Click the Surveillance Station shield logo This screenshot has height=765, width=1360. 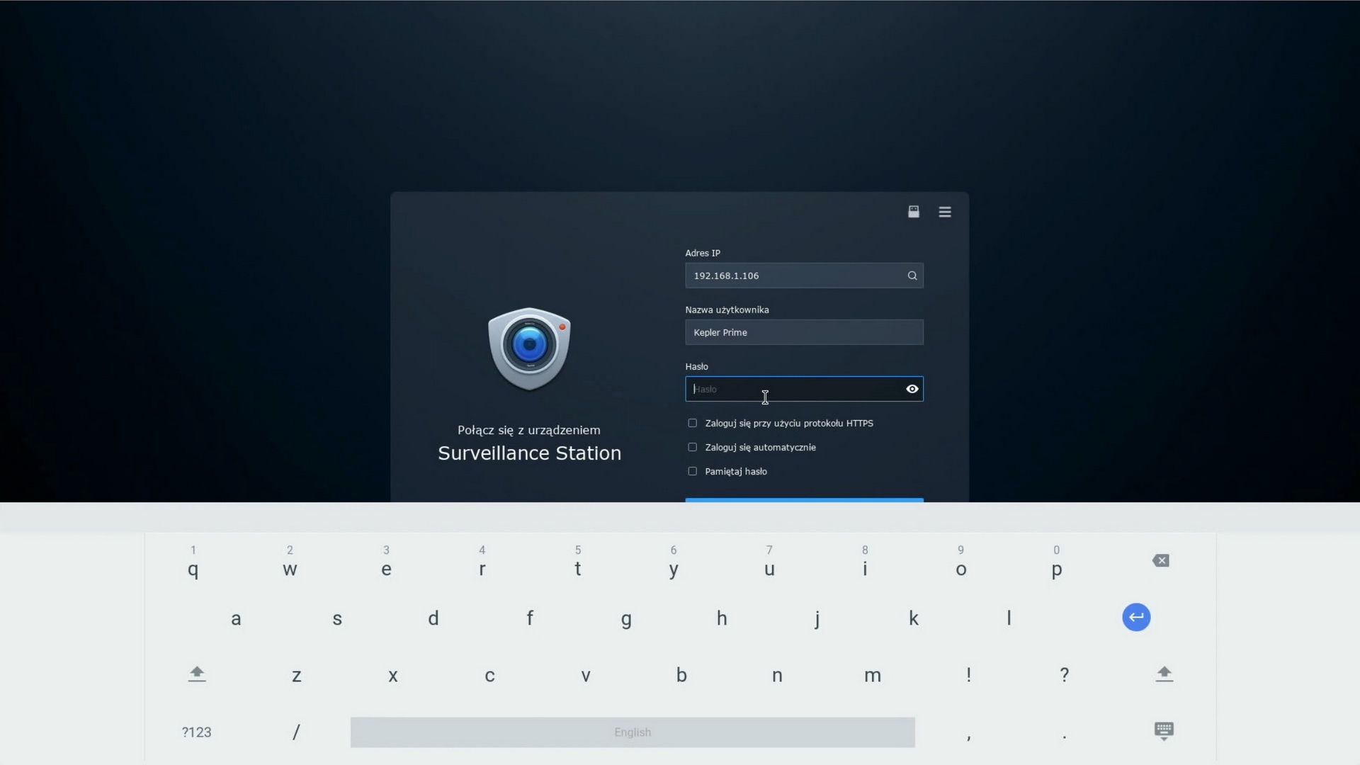click(x=529, y=348)
